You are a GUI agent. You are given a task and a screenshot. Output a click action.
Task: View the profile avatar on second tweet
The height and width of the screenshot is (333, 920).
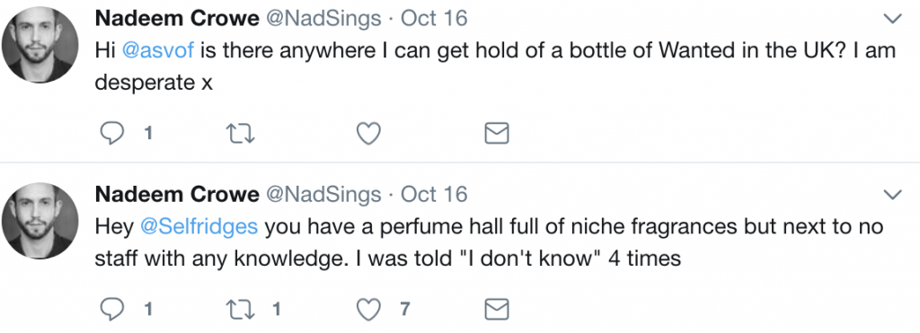click(40, 221)
